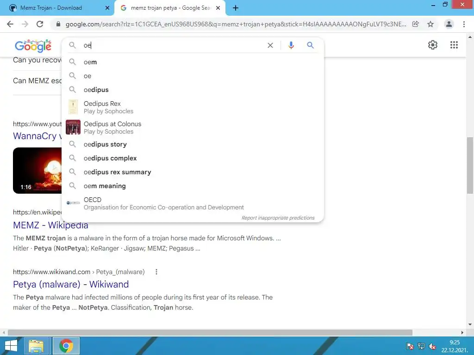Open the network tray icon

421,346
